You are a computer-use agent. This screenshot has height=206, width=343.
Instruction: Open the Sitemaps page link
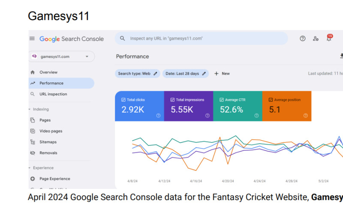[x=48, y=142]
